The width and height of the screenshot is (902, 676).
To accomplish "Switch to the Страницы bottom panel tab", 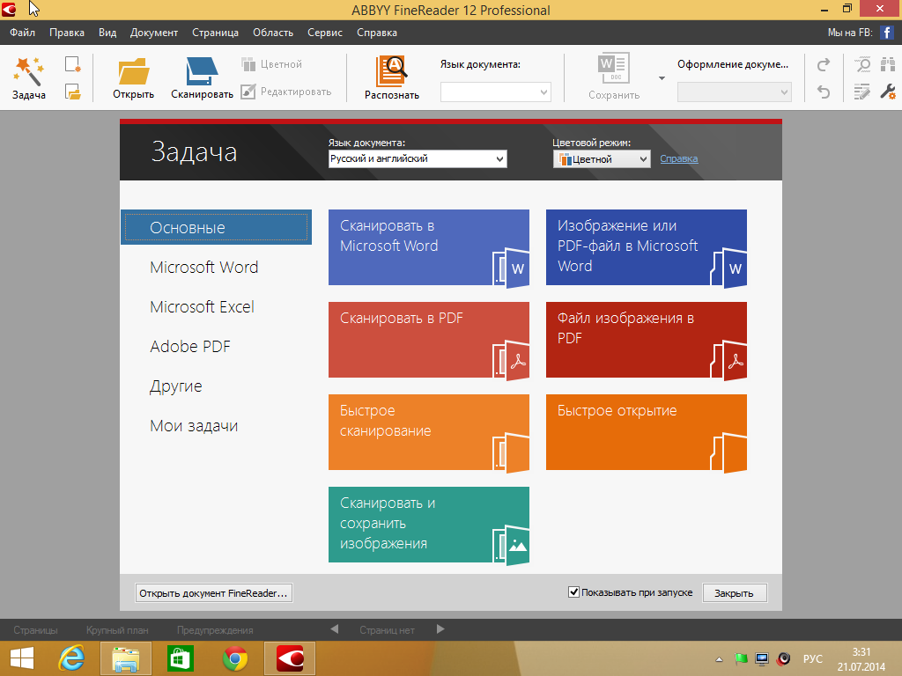I will [x=35, y=630].
